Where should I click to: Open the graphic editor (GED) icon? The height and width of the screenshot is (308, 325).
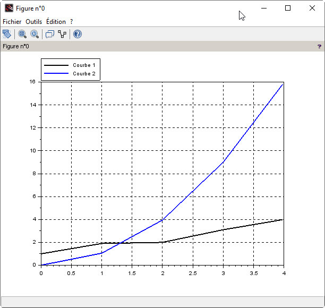62,34
